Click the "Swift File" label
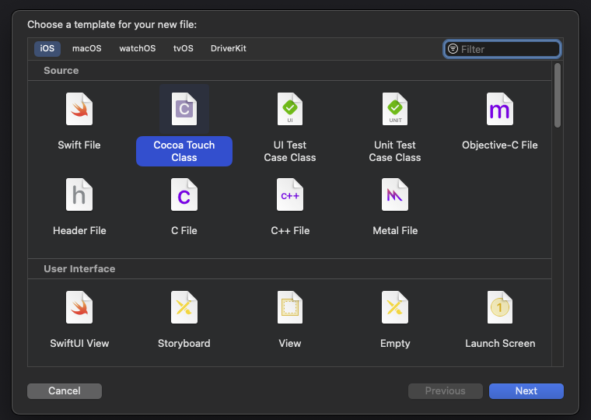The image size is (591, 420). pyautogui.click(x=79, y=145)
